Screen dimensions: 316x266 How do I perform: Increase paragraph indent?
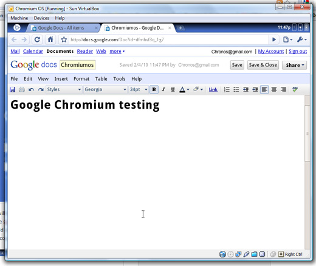[255, 89]
